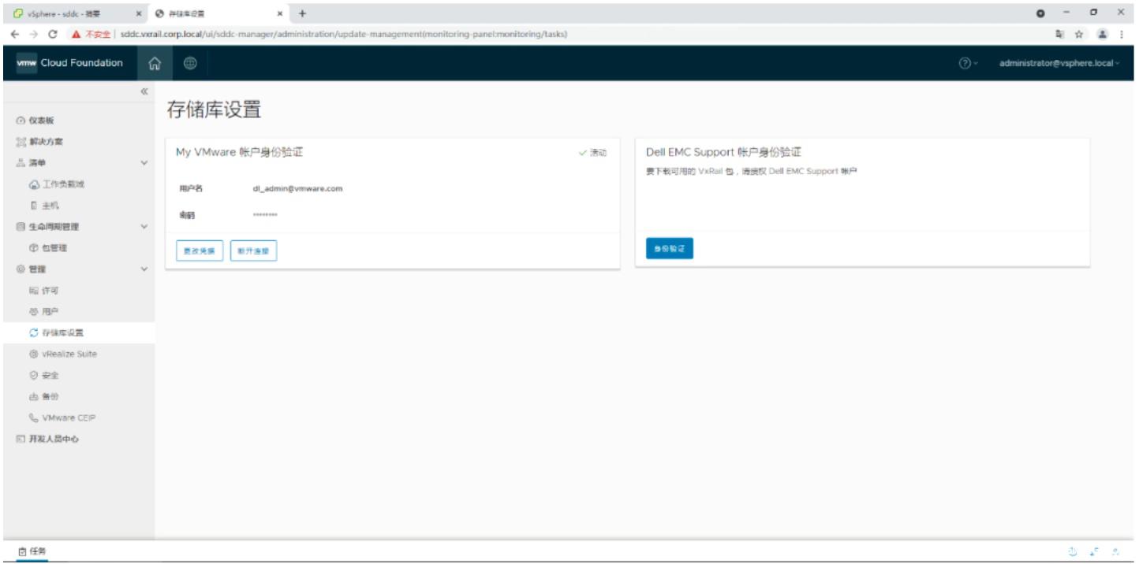The image size is (1139, 564).
Task: Open the Chrome profile avatar
Action: click(x=1103, y=34)
